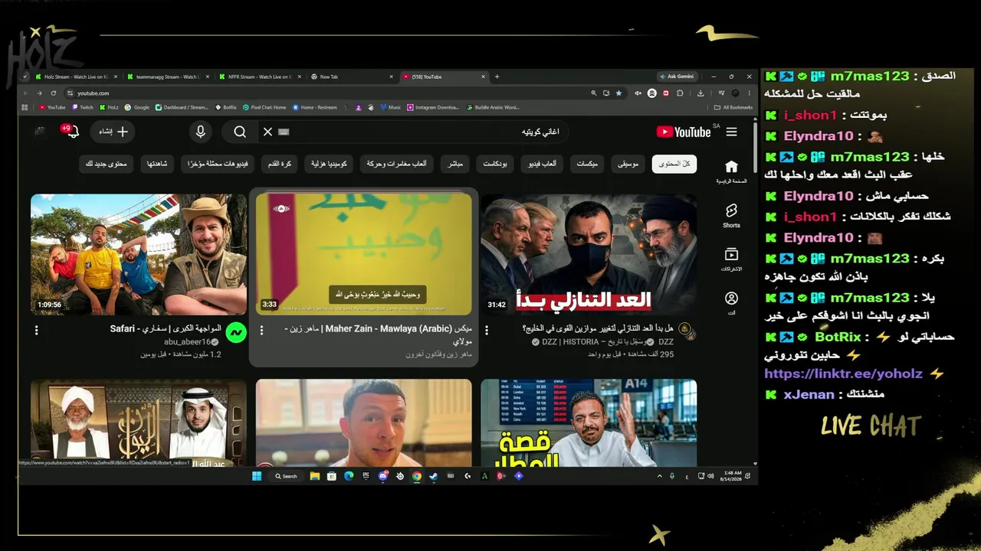Open the Pixel Chat: Home bookmark
The image size is (981, 551).
click(264, 107)
